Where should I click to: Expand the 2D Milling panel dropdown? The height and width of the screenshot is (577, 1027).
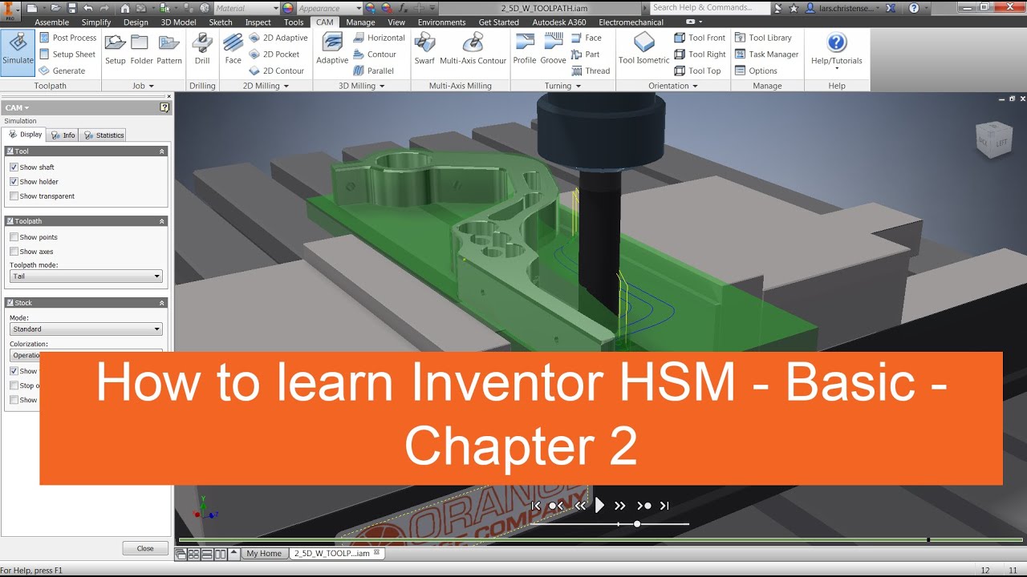click(266, 86)
